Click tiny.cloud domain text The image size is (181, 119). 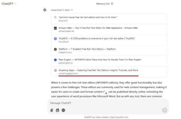pos(63,42)
